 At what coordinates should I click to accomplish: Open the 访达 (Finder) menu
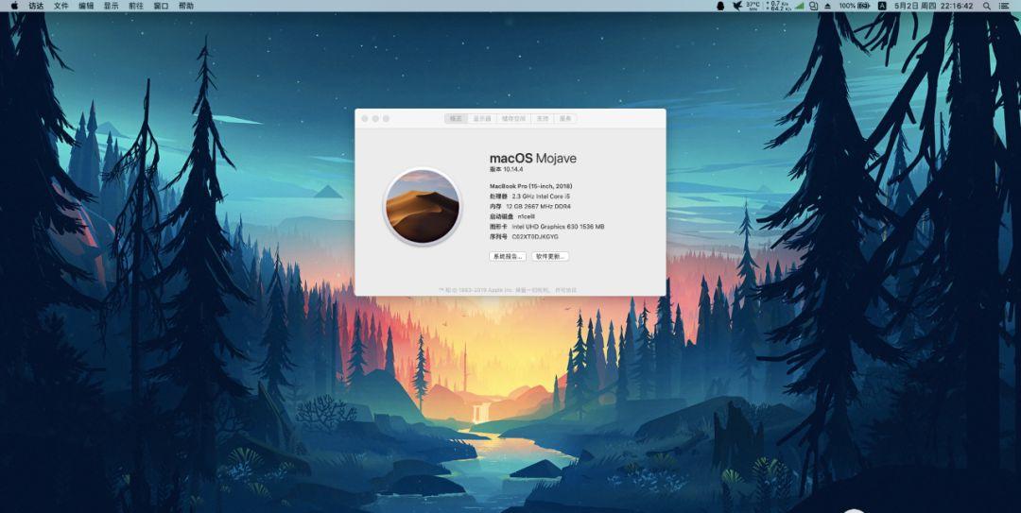36,6
